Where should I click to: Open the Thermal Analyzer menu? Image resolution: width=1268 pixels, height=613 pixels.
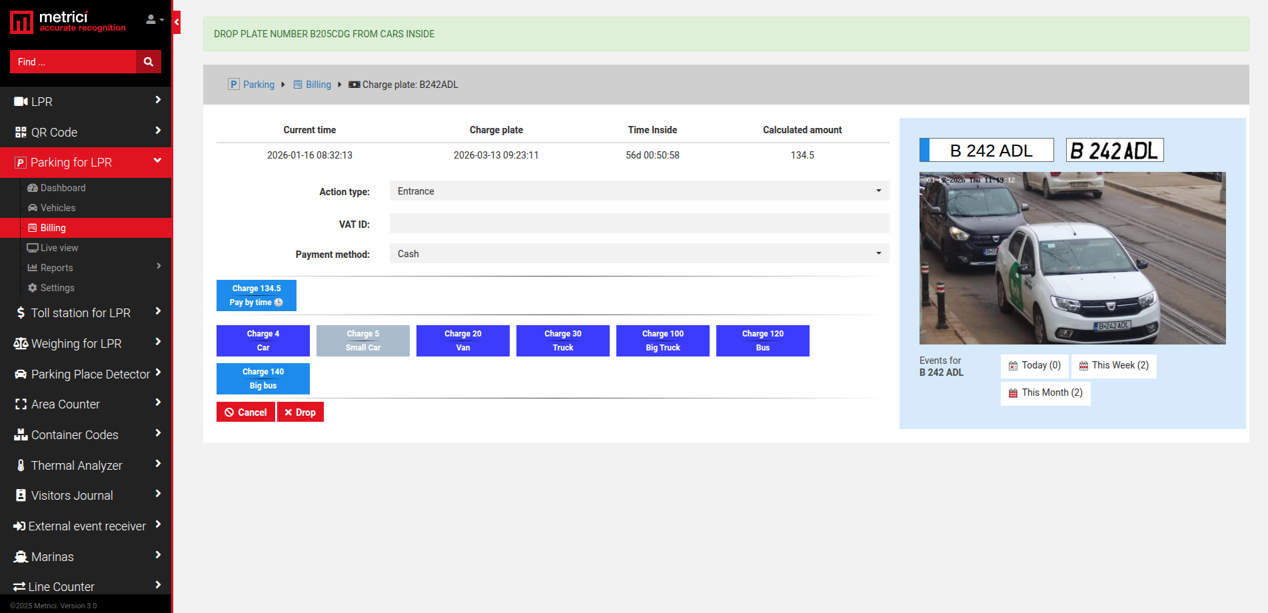tap(86, 465)
